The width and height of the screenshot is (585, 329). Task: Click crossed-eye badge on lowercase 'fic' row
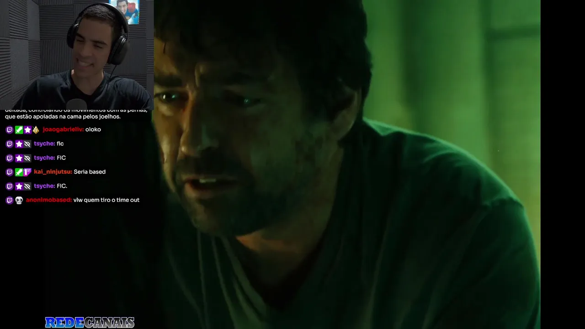[x=27, y=144]
